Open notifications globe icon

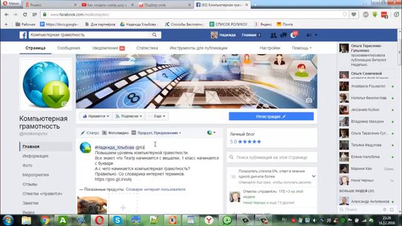[293, 35]
